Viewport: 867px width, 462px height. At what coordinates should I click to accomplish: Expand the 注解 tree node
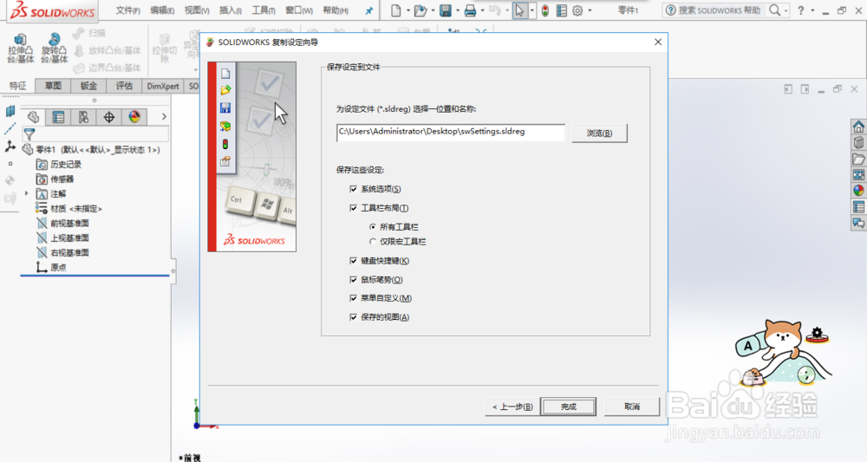click(26, 193)
